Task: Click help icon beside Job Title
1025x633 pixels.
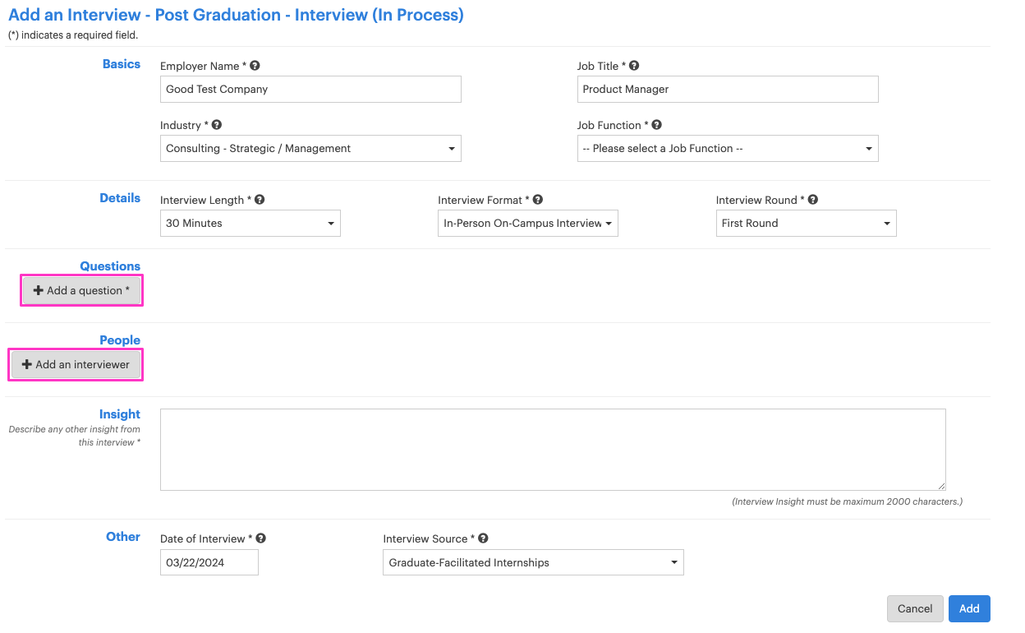Action: pyautogui.click(x=634, y=66)
